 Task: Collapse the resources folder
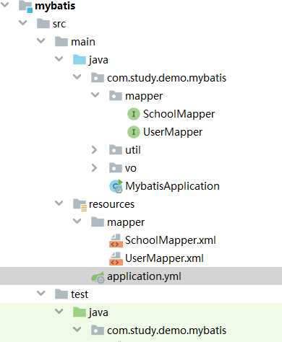59,203
